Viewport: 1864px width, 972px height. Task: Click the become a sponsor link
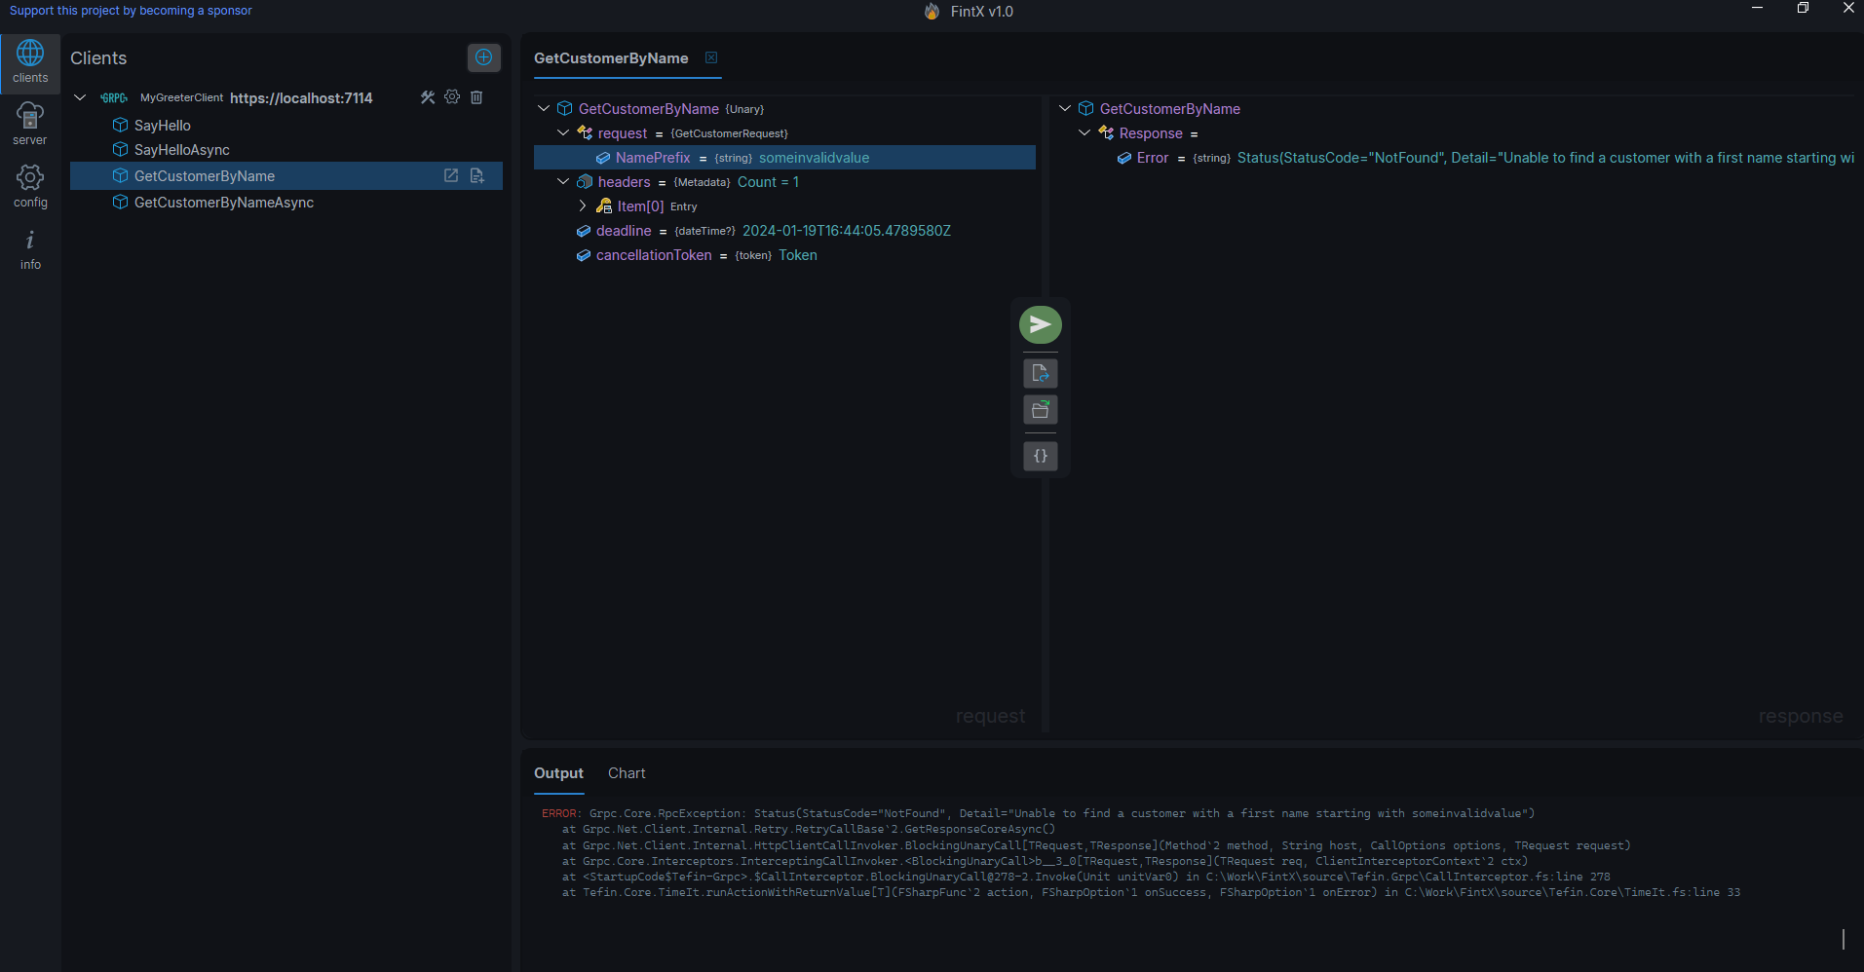click(x=131, y=11)
